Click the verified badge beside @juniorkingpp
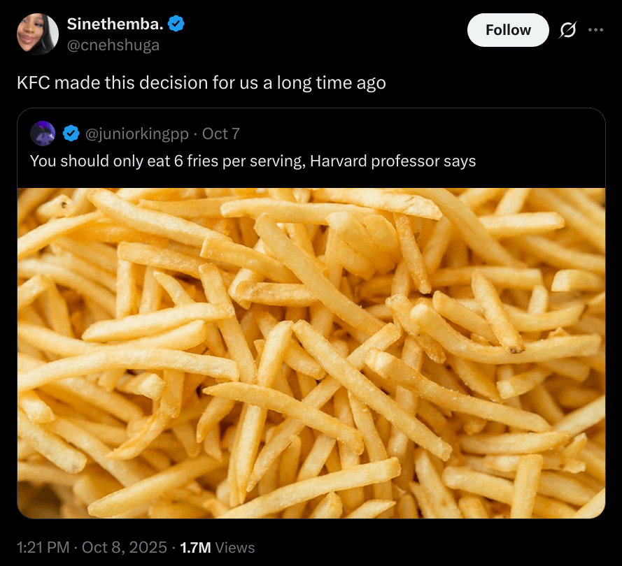This screenshot has width=622, height=566. click(x=71, y=133)
